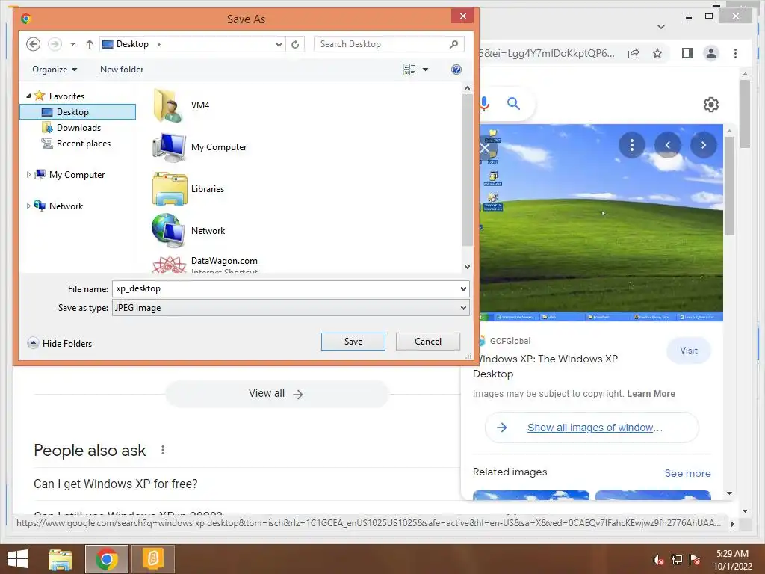Open the more view options arrow
Viewport: 765px width, 574px height.
tap(425, 70)
